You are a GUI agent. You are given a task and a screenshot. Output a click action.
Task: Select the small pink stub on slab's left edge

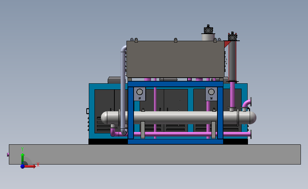click(8, 155)
